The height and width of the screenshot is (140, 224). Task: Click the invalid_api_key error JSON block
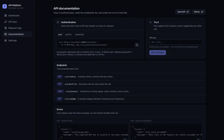tap(93, 132)
